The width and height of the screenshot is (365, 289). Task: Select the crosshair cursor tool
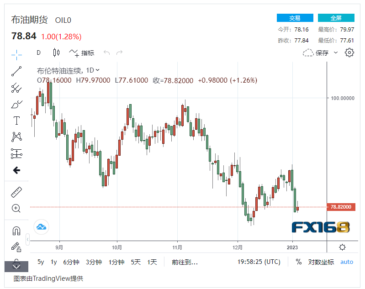16,54
